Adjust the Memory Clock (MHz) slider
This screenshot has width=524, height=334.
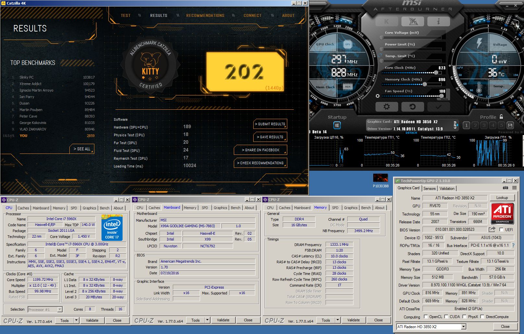pyautogui.click(x=412, y=84)
